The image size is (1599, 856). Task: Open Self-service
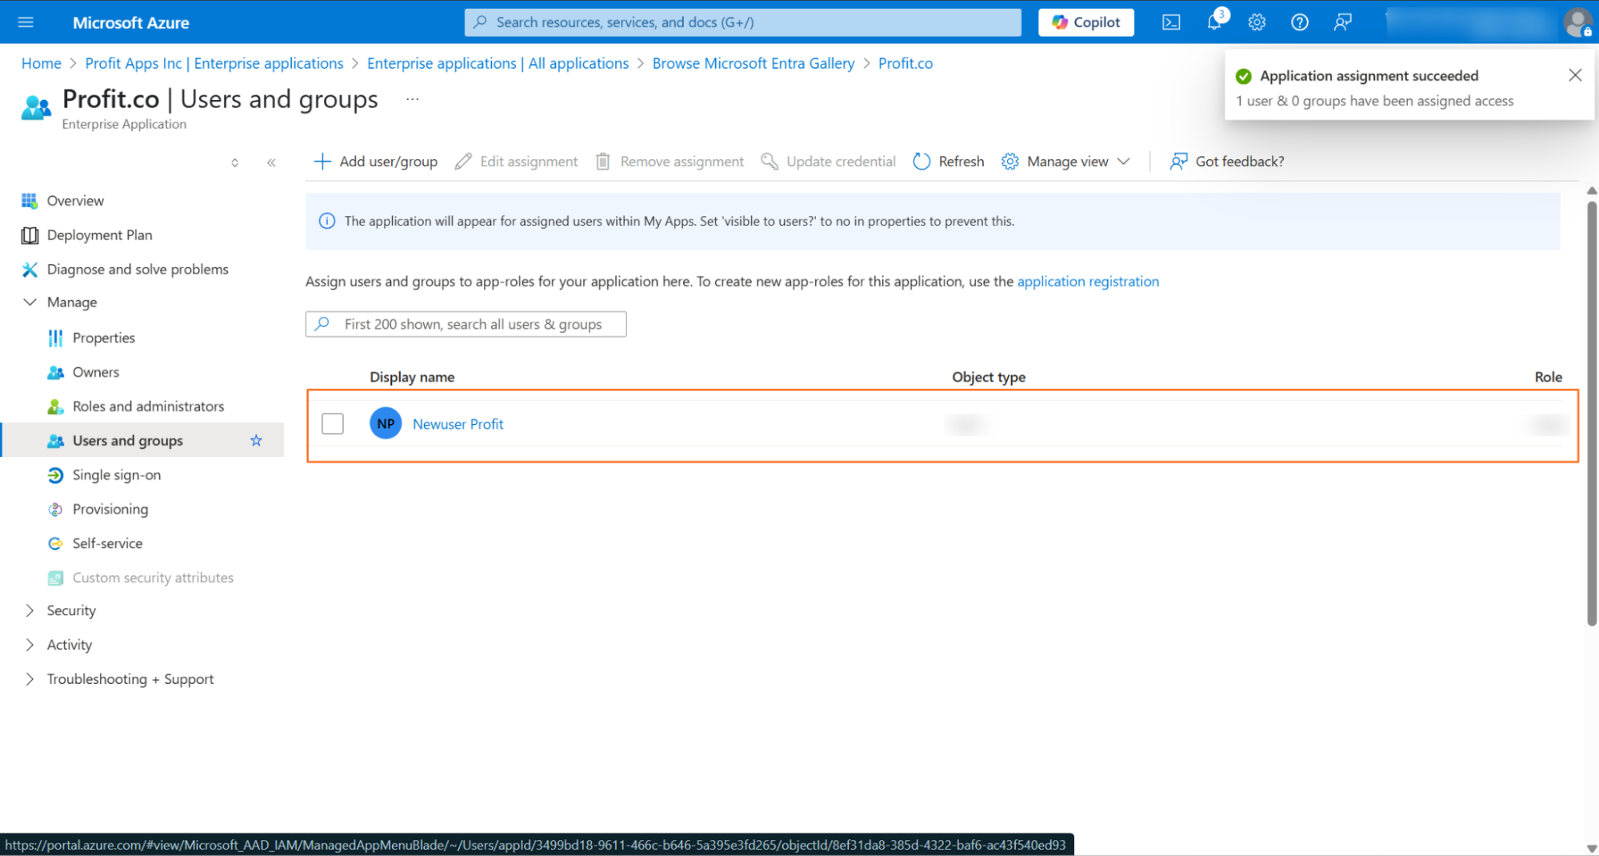pos(95,544)
